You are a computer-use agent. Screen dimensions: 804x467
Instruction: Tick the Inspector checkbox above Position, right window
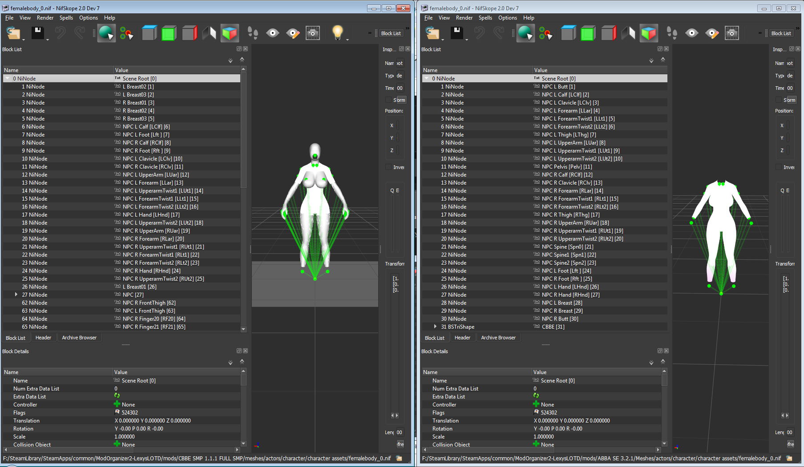point(778,100)
